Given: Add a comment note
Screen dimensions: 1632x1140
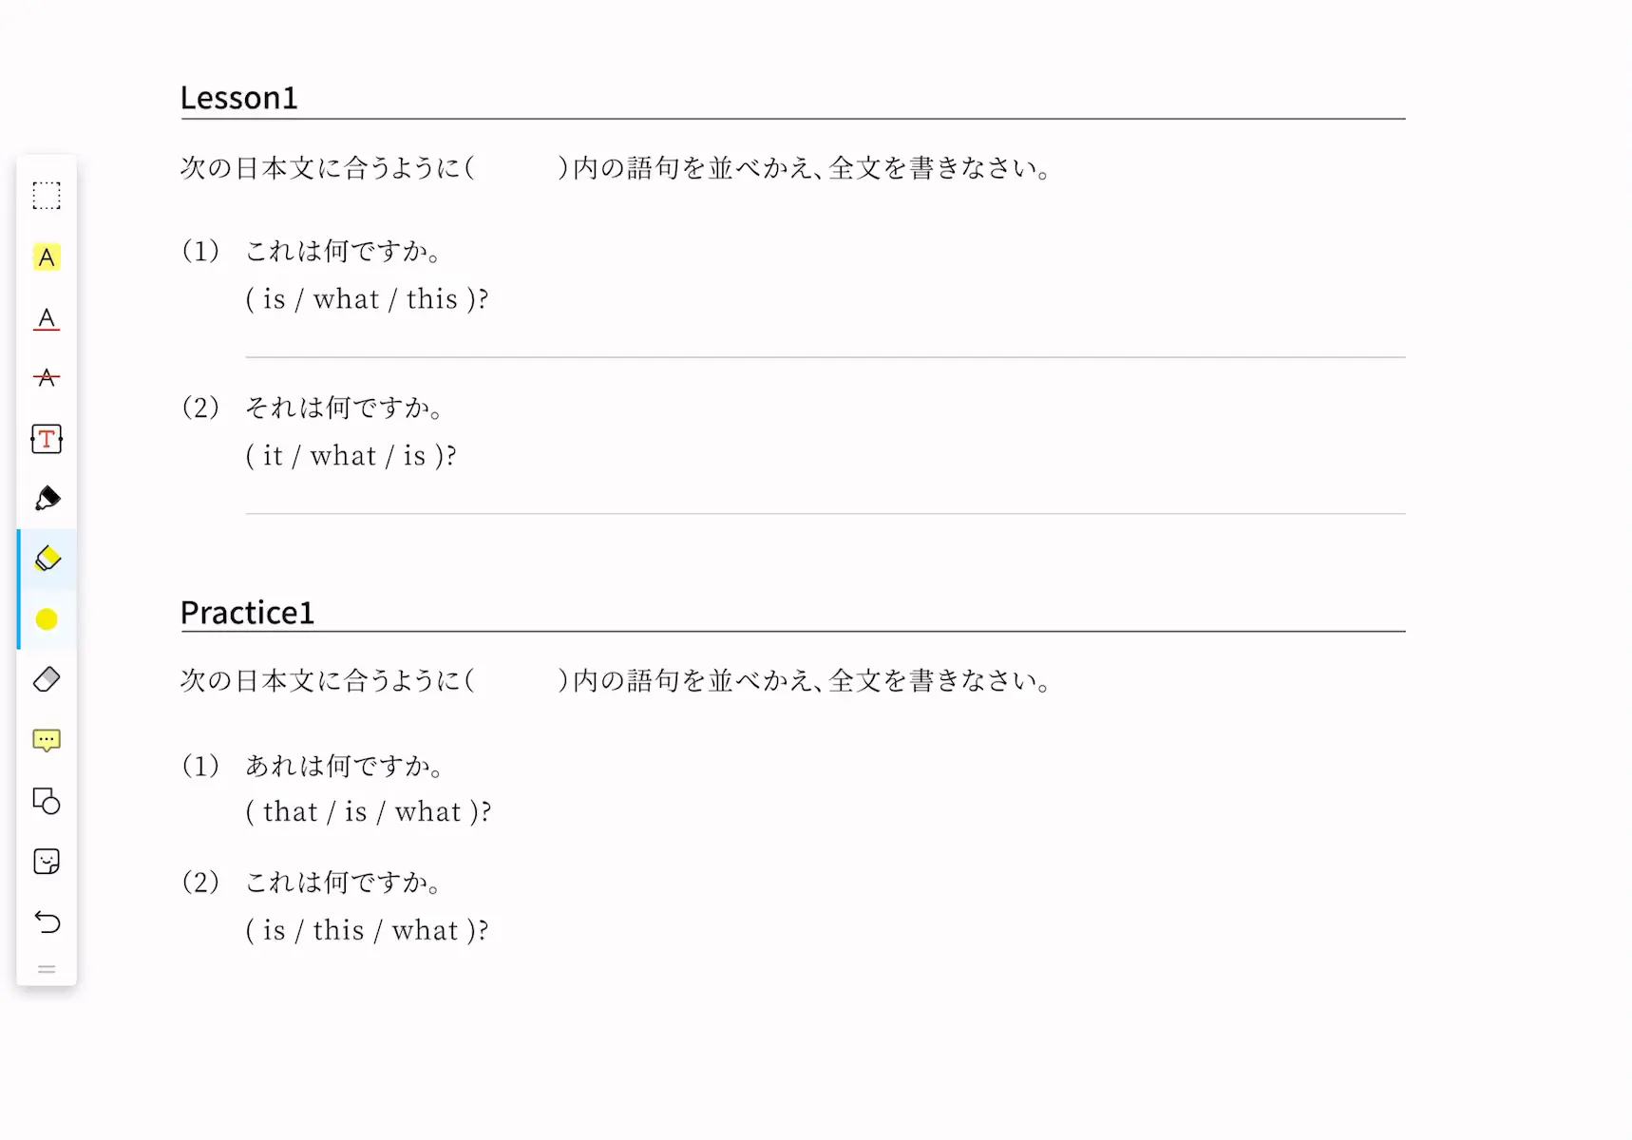Looking at the screenshot, I should [x=47, y=740].
